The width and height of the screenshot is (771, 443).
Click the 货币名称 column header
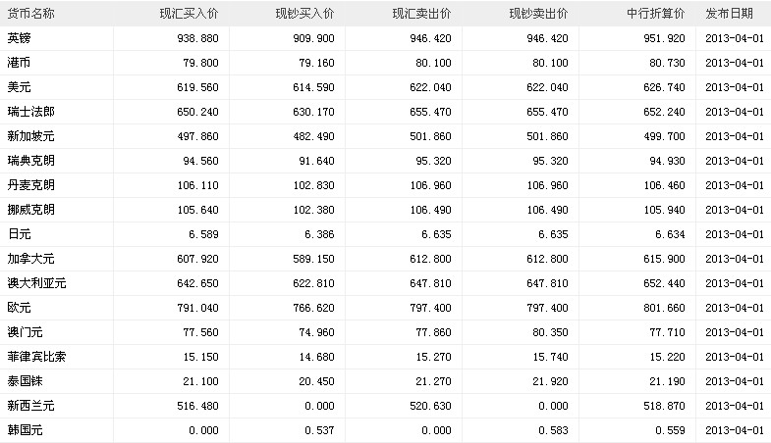[x=31, y=14]
